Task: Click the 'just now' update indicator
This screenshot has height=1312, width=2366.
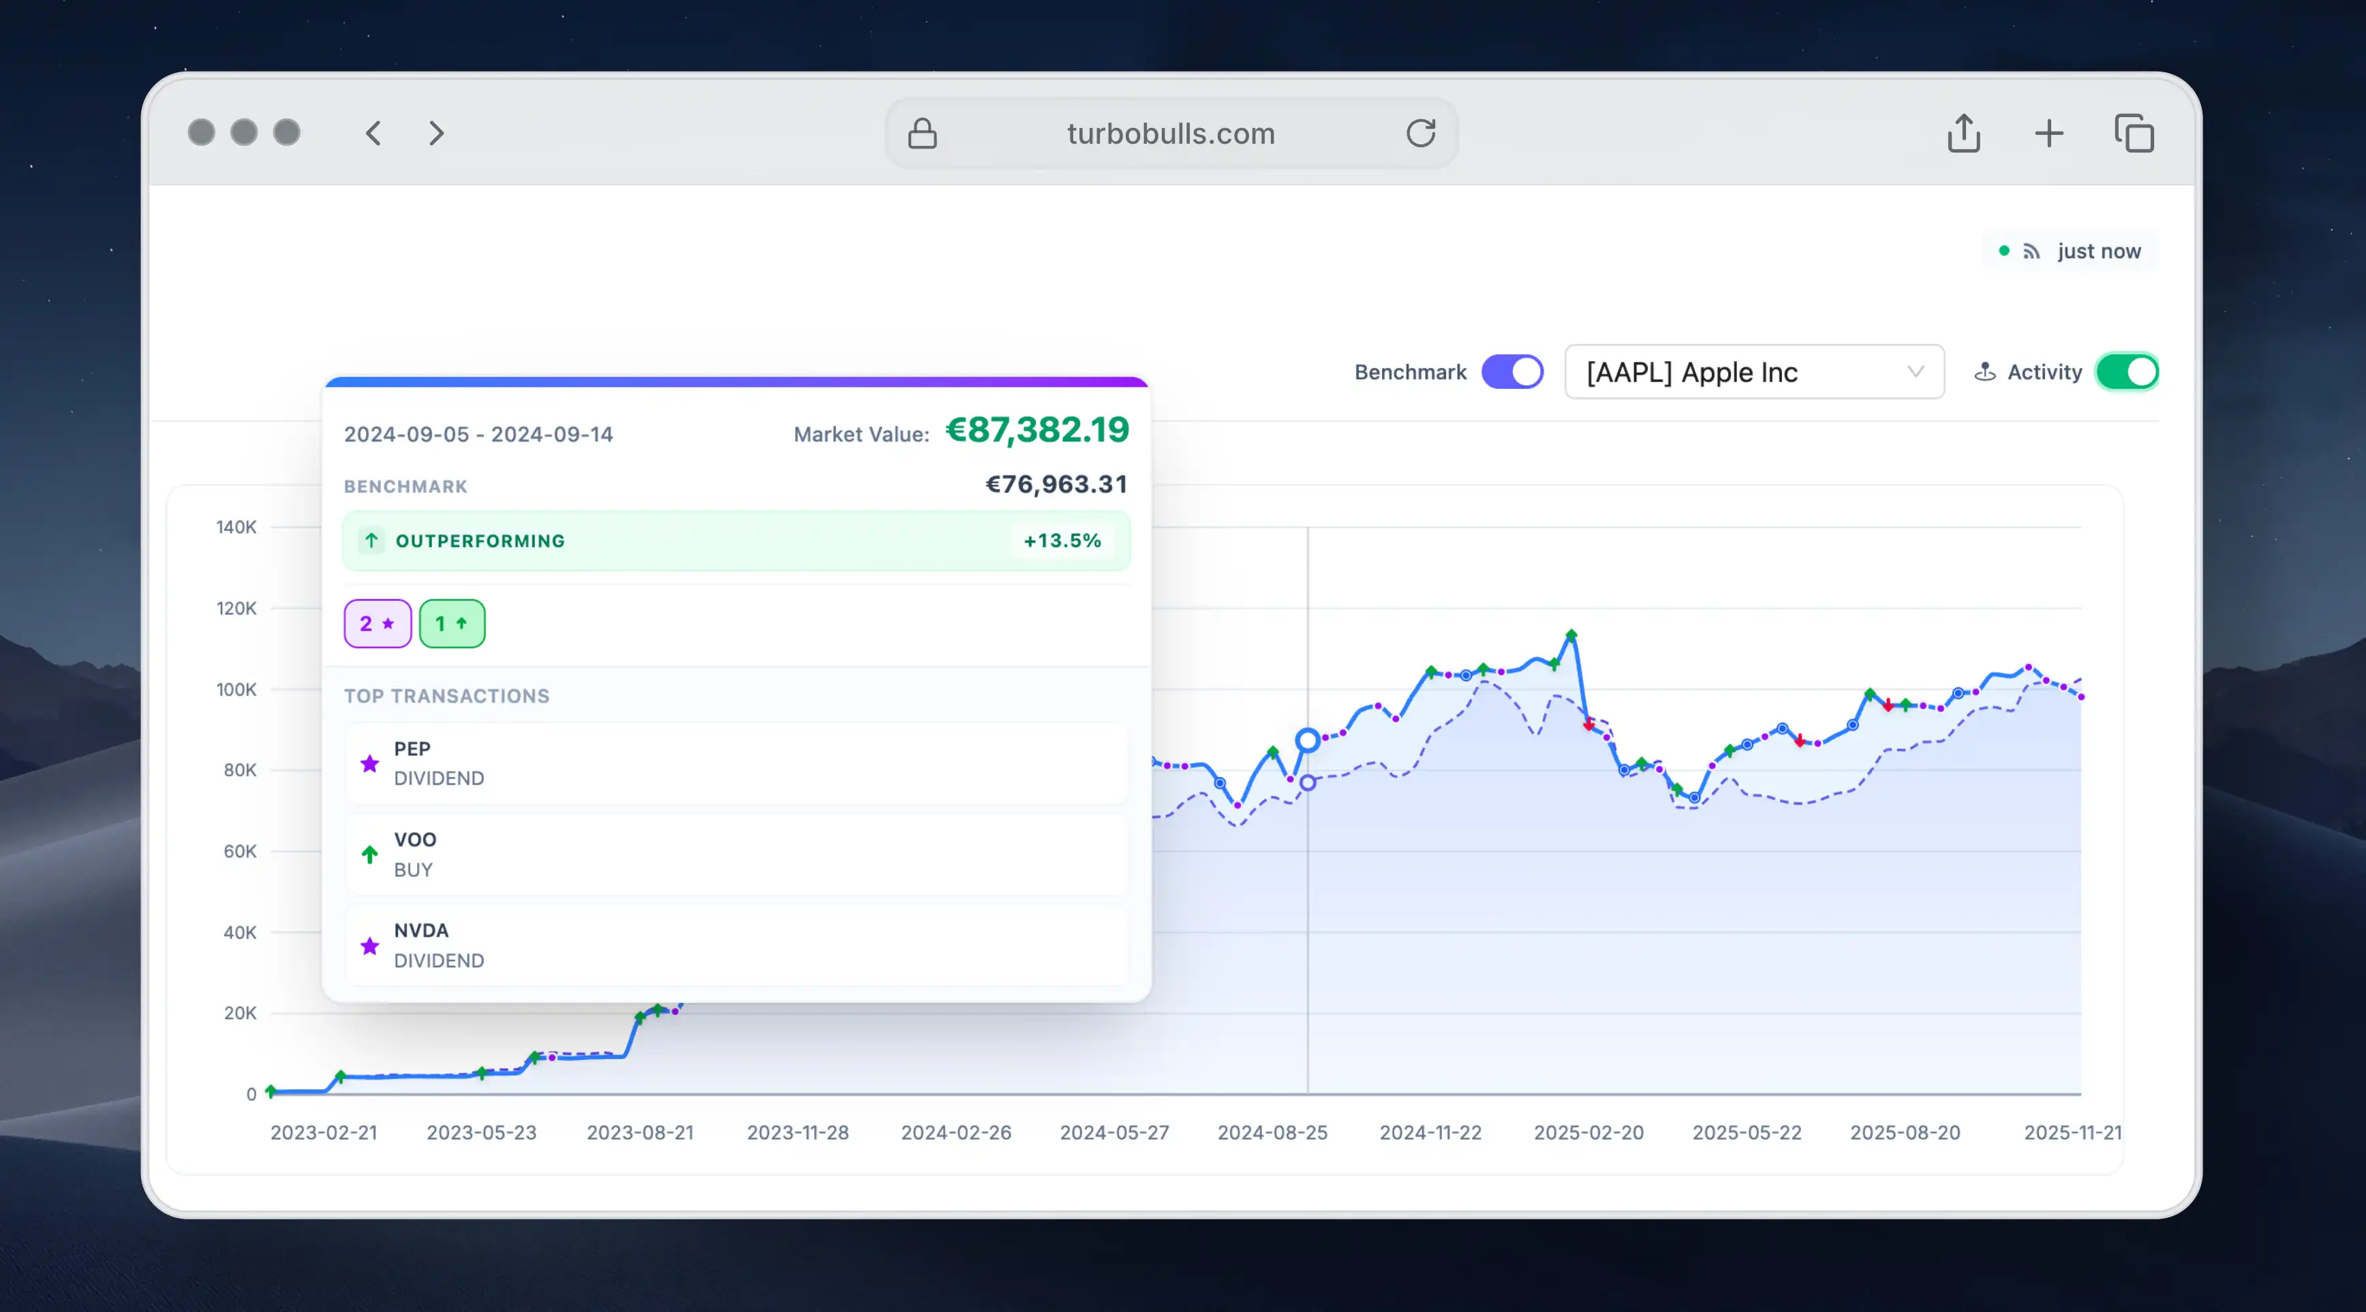Action: (2100, 251)
